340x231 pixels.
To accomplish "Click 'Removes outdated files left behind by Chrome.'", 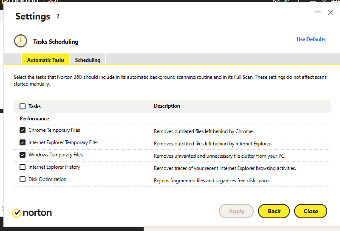I will (x=204, y=131).
